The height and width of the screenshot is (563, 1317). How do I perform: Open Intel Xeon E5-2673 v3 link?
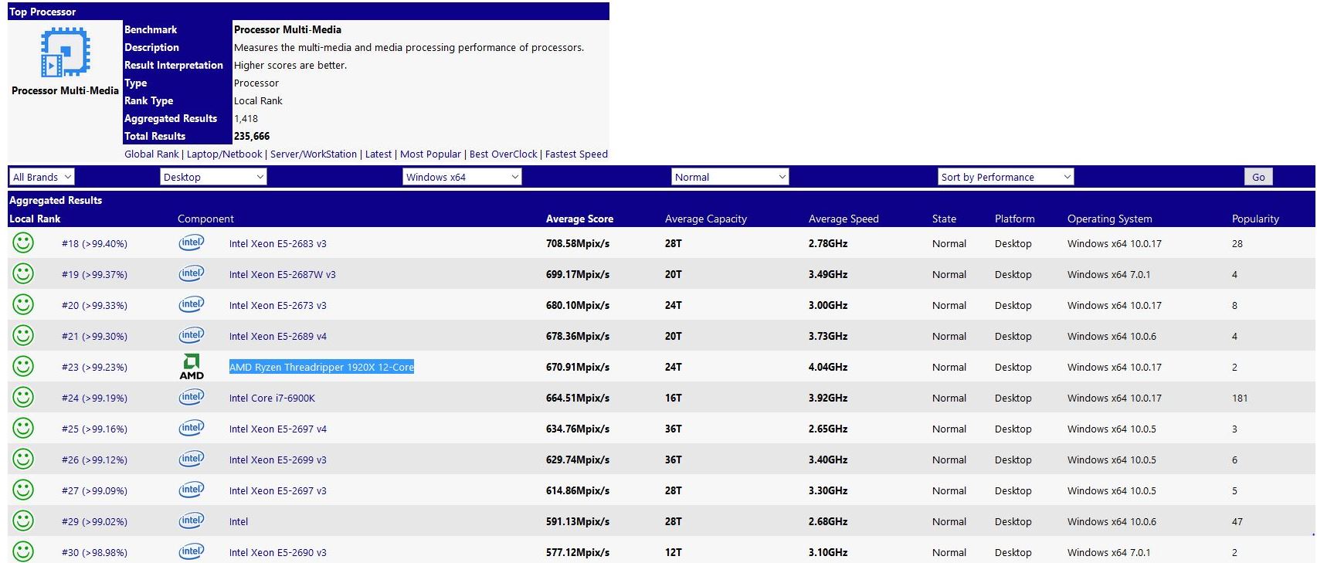(x=277, y=305)
